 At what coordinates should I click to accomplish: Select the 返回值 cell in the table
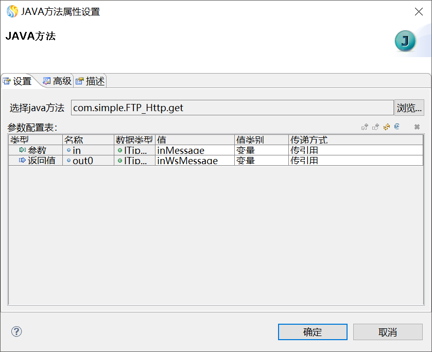pyautogui.click(x=36, y=160)
